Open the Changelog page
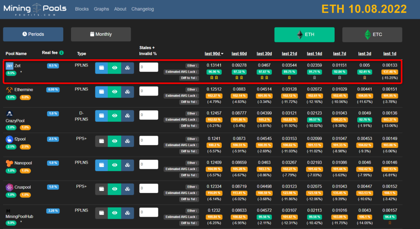The width and height of the screenshot is (420, 229). [x=142, y=9]
